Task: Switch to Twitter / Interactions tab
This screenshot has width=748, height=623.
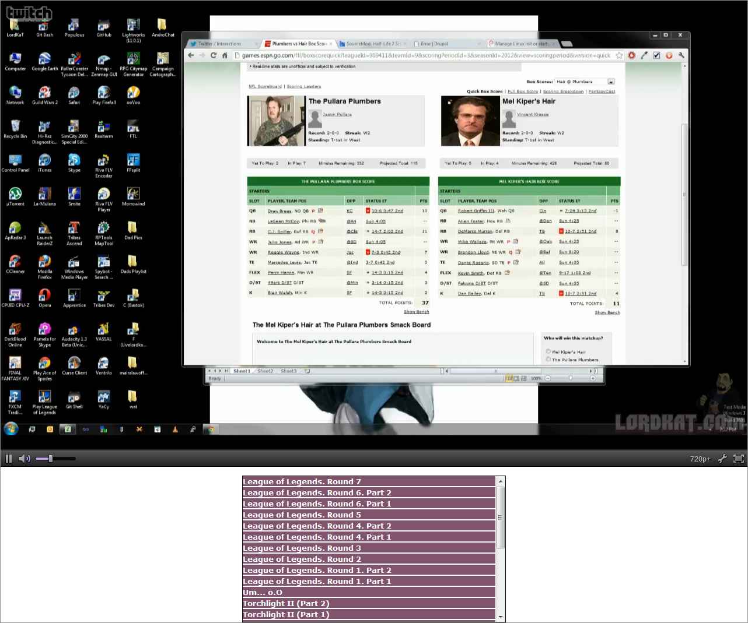Action: pyautogui.click(x=222, y=44)
